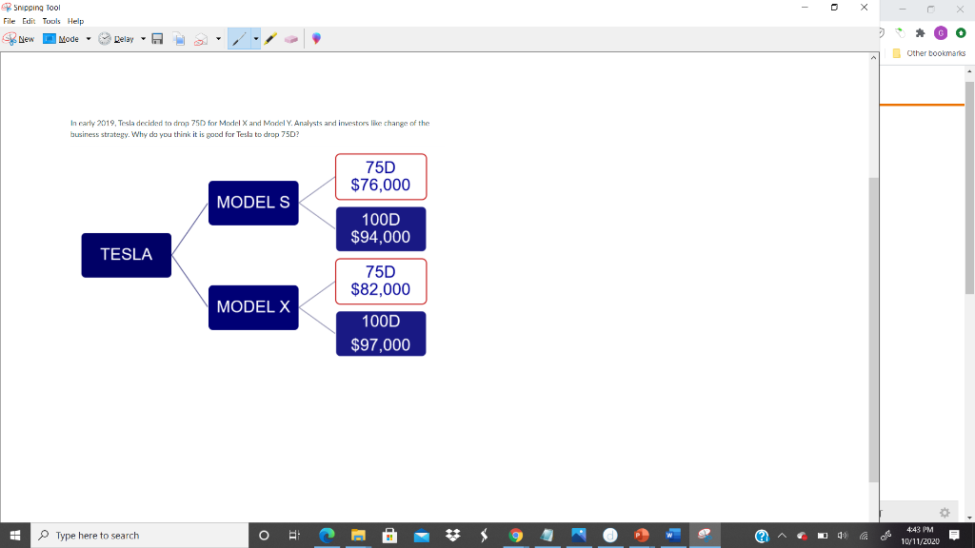Viewport: 975px width, 548px height.
Task: Click the Save snip disk icon
Action: tap(157, 38)
